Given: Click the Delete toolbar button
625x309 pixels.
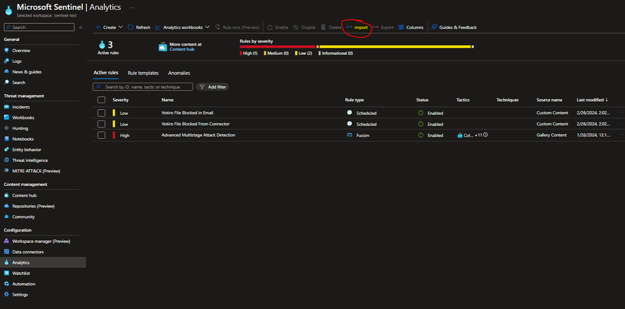Looking at the screenshot, I should click(x=331, y=27).
